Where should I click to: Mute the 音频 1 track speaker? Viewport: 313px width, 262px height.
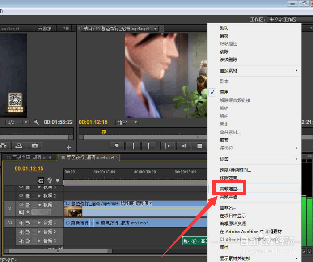21,223
